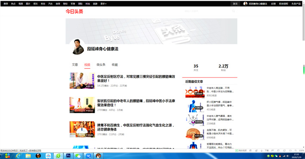Click sidebar thumbnail with 03:09 duration
Screen dimensions: 305x159
coord(195,92)
